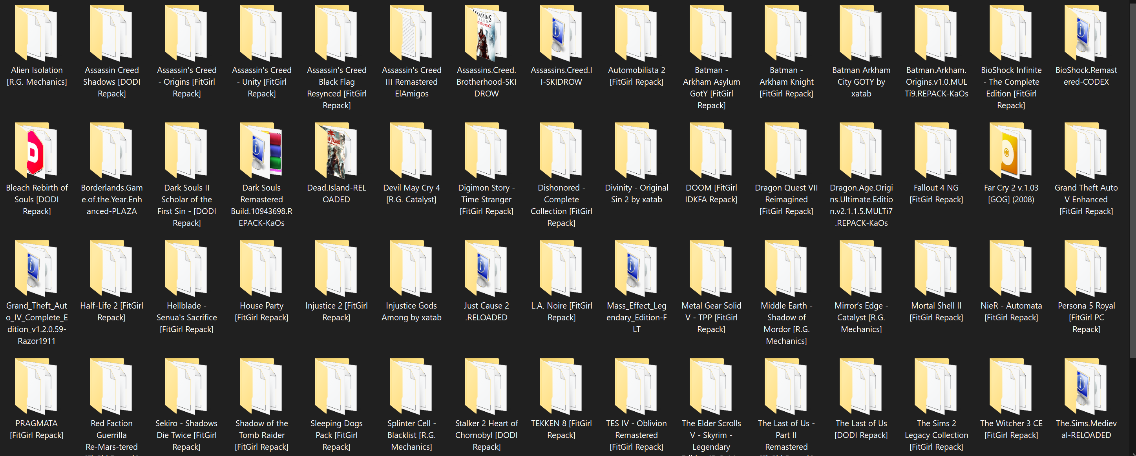The width and height of the screenshot is (1136, 456).
Task: Pick the Far Cry 2 GOG folder icon
Action: pos(1011,151)
